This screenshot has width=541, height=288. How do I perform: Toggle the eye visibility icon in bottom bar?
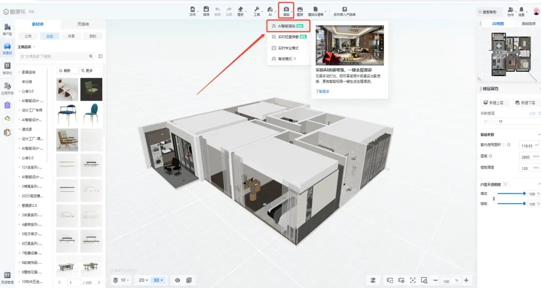(177, 280)
